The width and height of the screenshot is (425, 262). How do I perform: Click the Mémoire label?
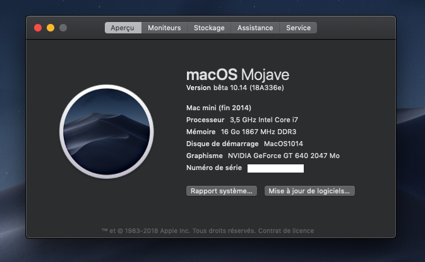201,132
